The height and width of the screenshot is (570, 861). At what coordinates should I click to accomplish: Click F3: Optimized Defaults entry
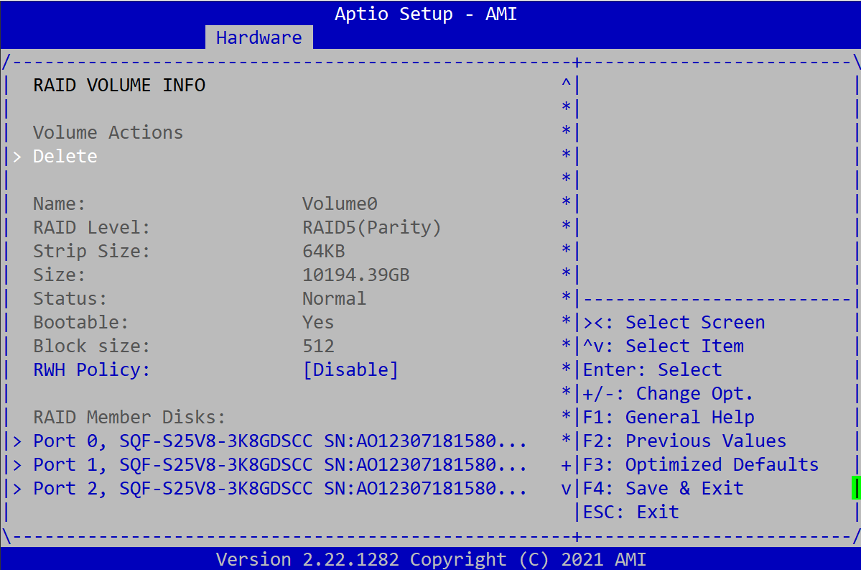click(x=700, y=464)
